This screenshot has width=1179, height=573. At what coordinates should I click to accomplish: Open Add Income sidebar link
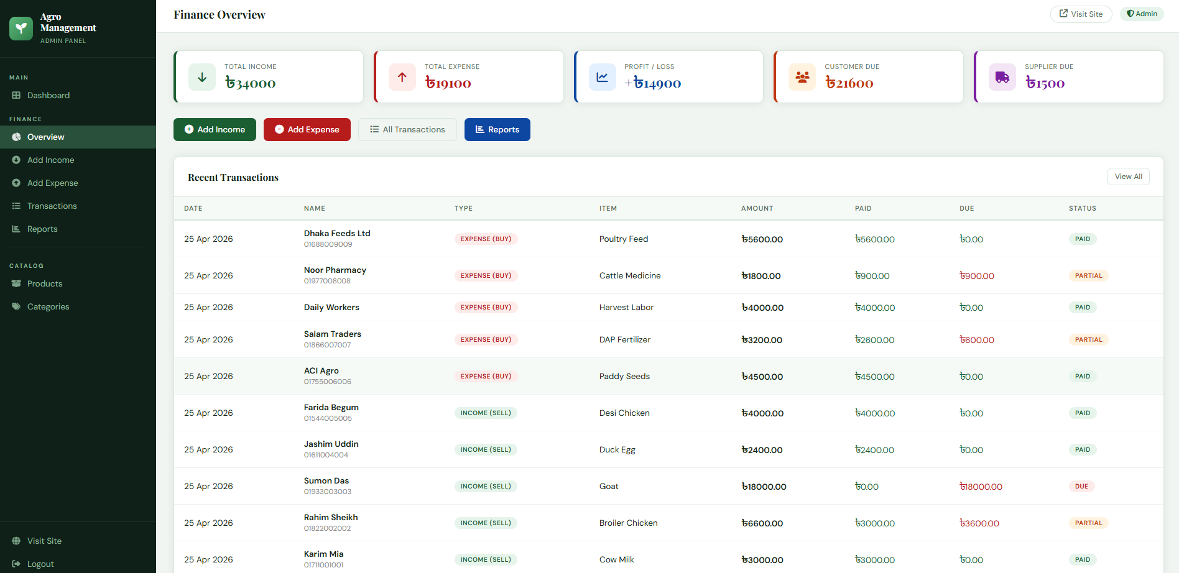[78, 160]
